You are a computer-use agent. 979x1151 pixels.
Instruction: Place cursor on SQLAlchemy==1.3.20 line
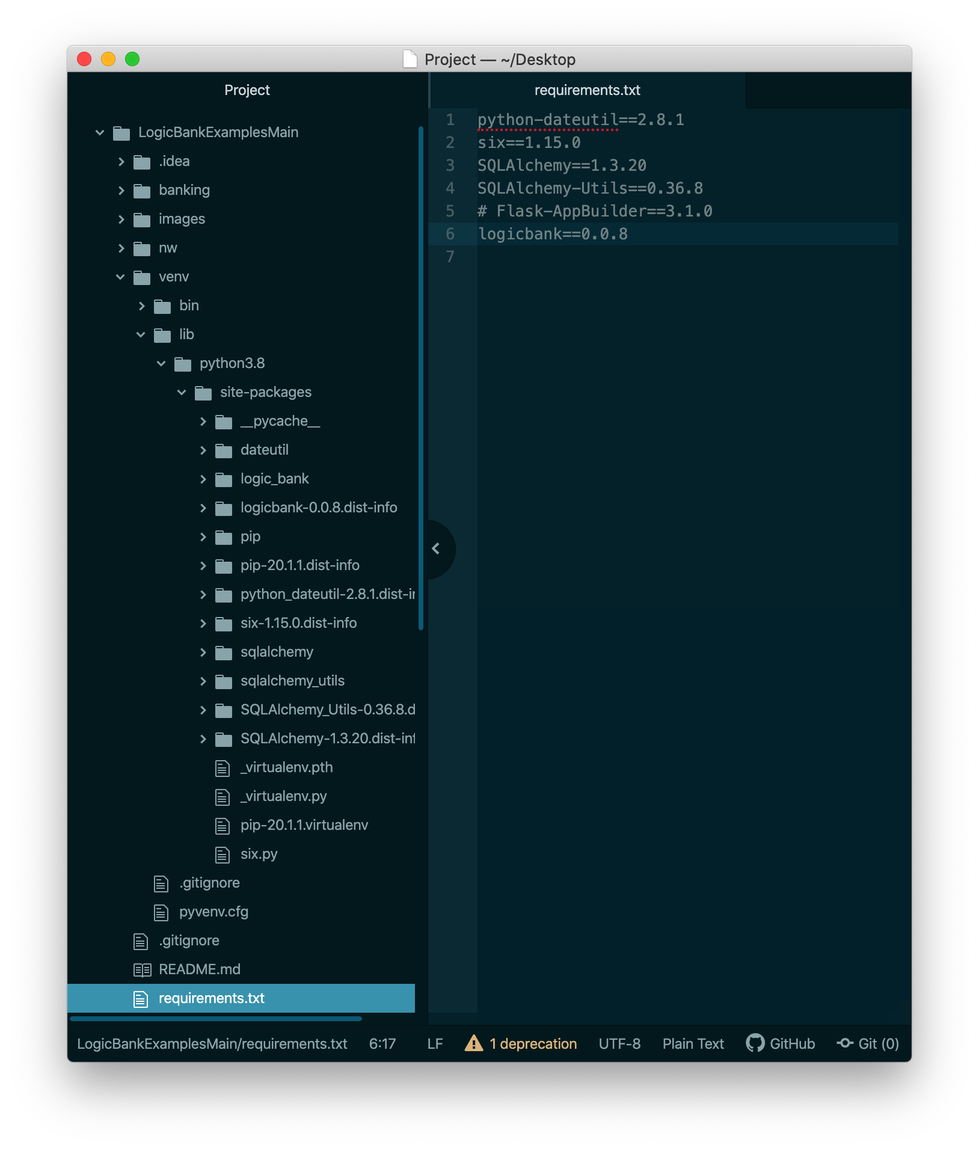tap(562, 165)
